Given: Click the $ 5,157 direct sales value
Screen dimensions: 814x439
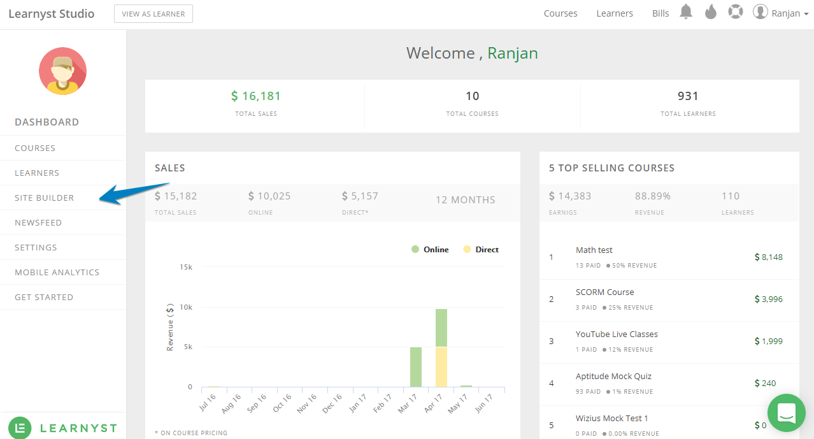Looking at the screenshot, I should [x=360, y=196].
